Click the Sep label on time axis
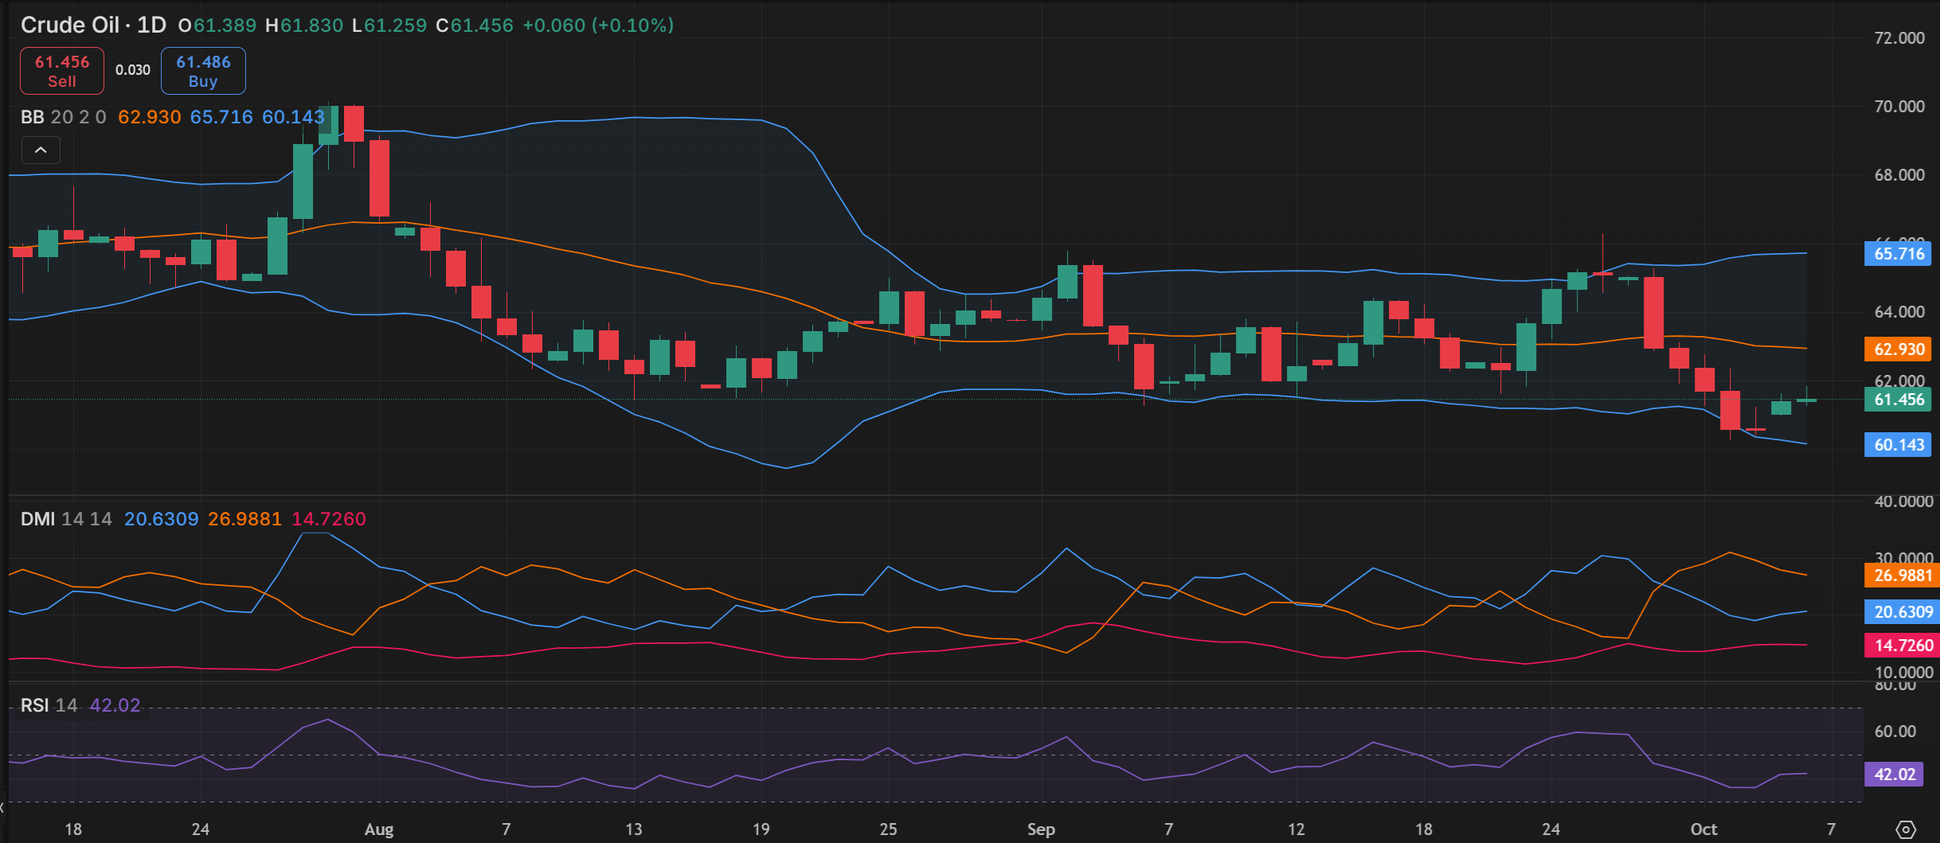Viewport: 1940px width, 843px height. pyautogui.click(x=1041, y=829)
